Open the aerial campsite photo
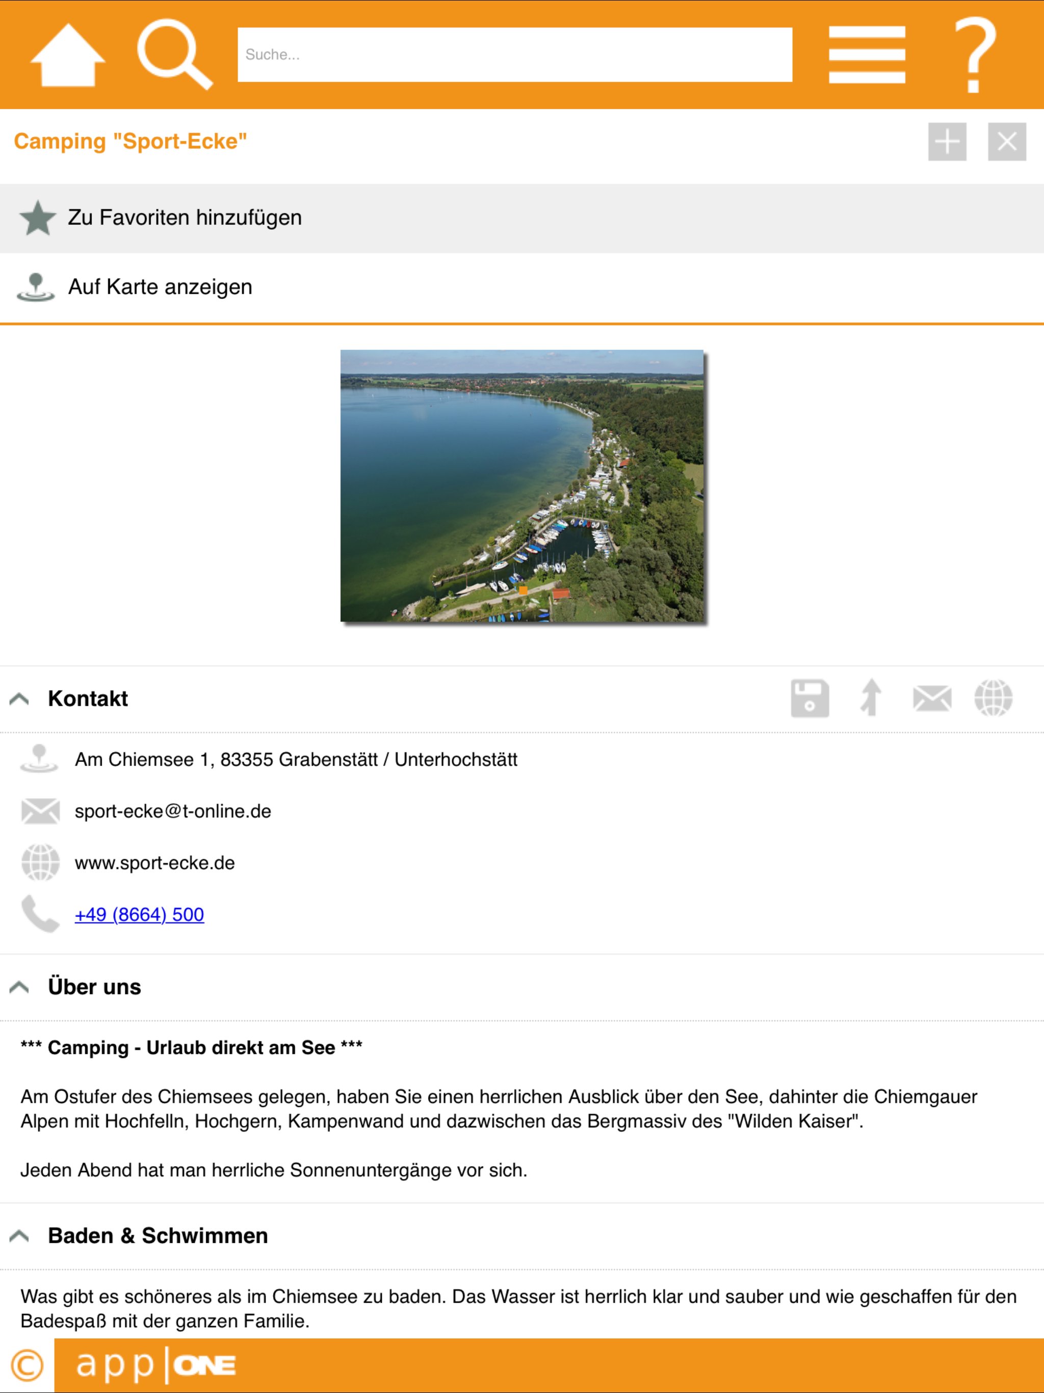The image size is (1044, 1393). 521,485
